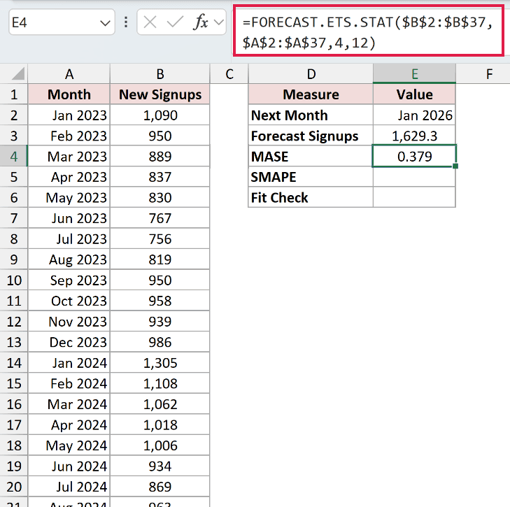Select row 20 header
This screenshot has height=507, width=510.
[14, 487]
